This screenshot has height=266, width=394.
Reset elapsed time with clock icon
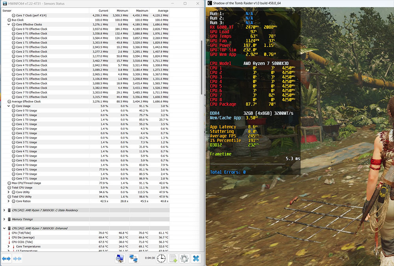[x=161, y=259]
